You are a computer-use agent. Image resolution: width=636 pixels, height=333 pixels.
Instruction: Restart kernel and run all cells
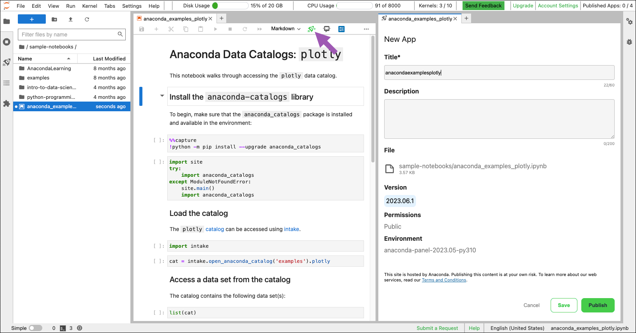[x=260, y=29]
